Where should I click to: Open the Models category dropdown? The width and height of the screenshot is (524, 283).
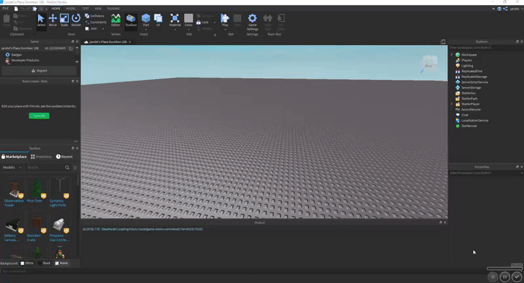point(12,168)
